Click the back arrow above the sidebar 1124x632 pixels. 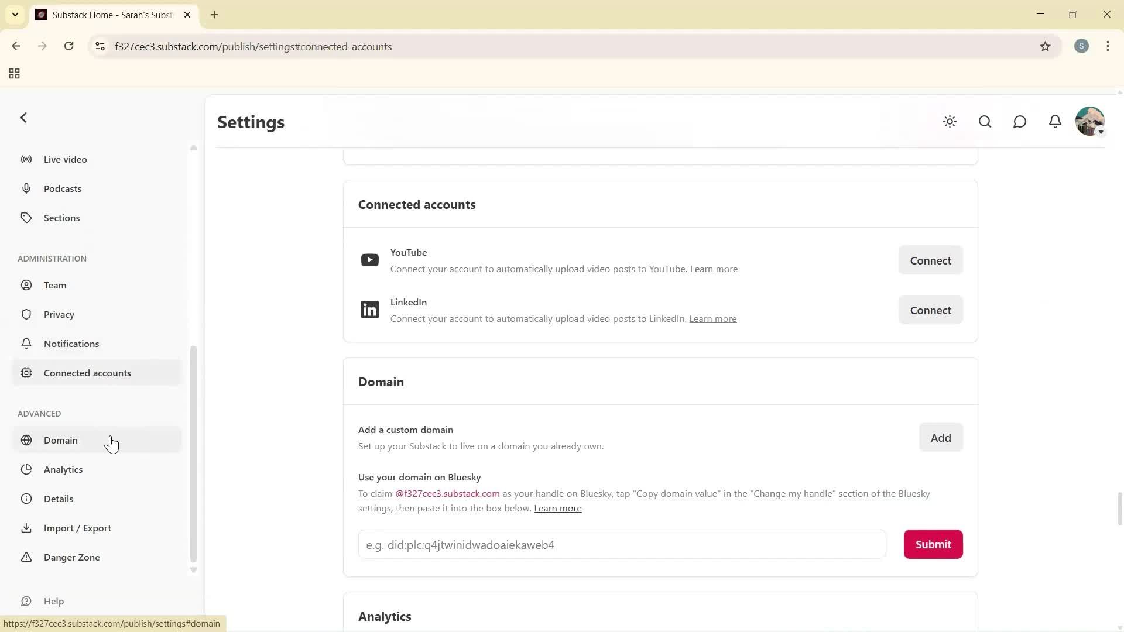[23, 118]
